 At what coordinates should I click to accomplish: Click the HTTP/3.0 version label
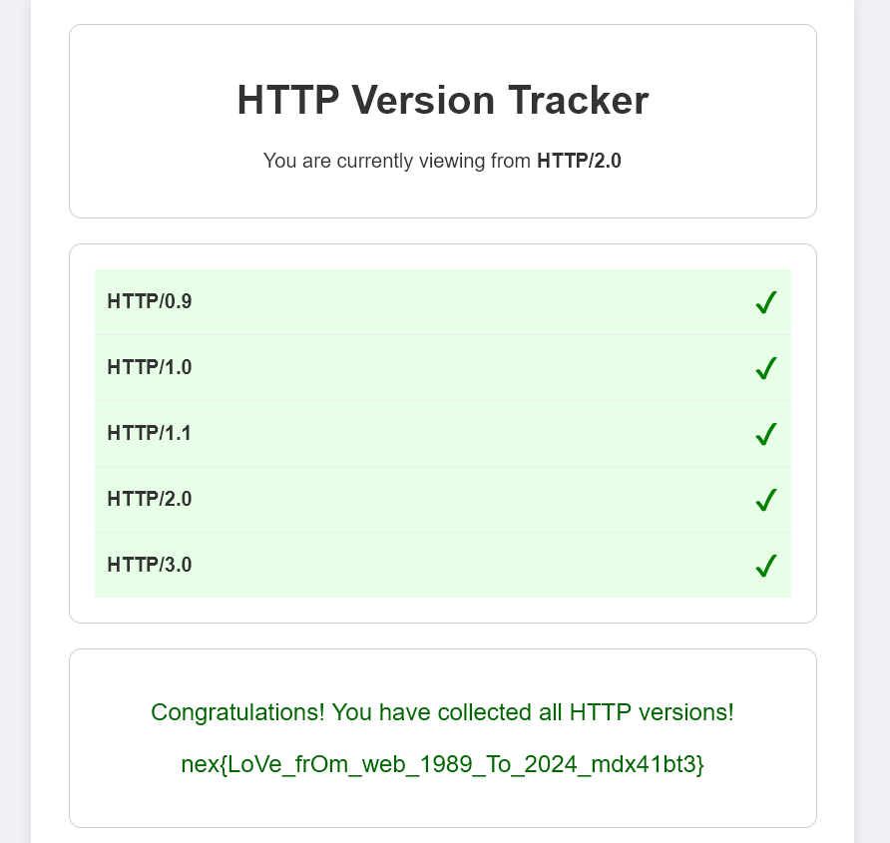pos(150,565)
